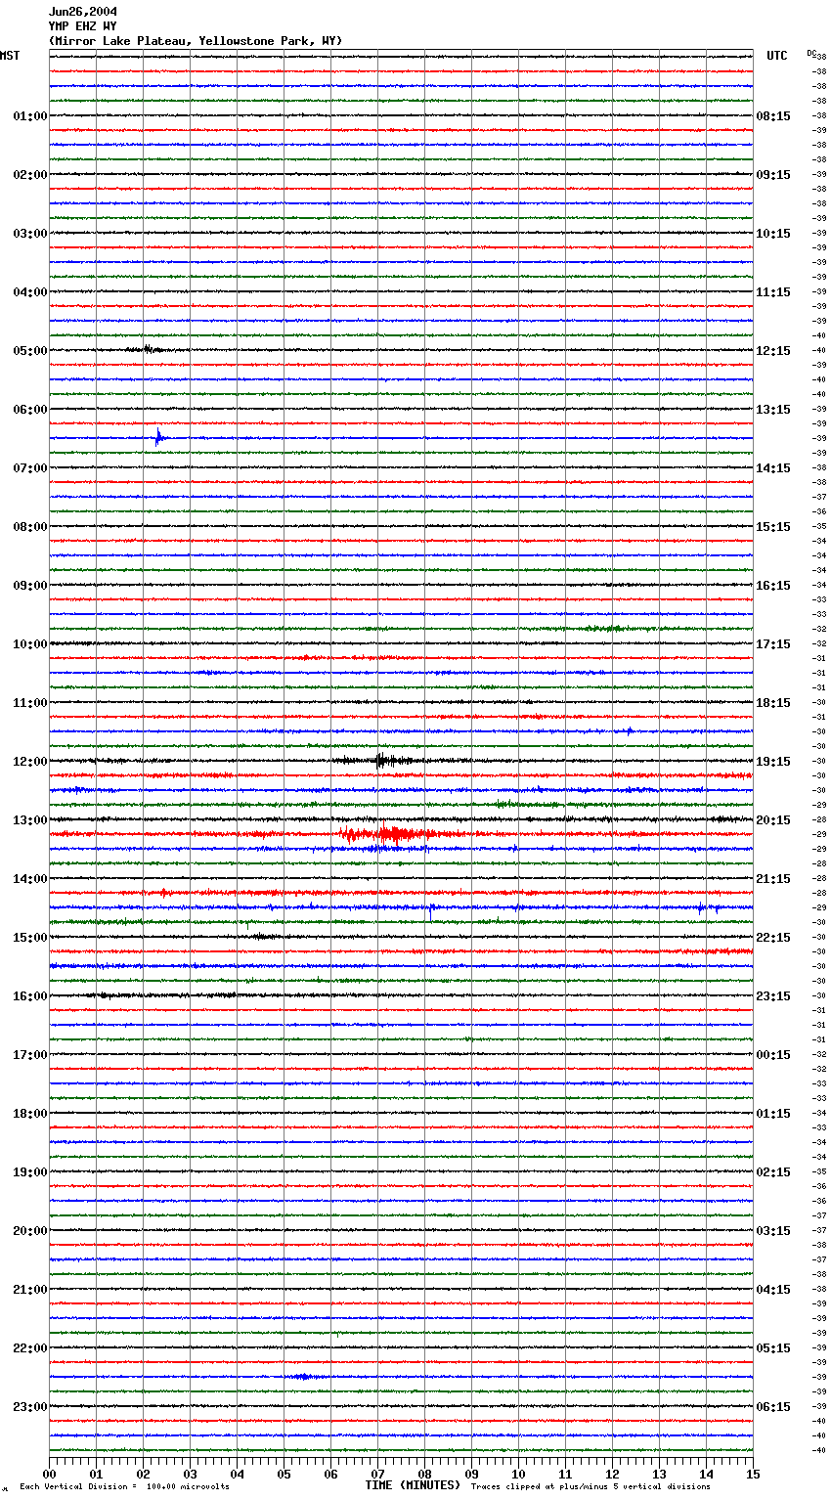The height and width of the screenshot is (1500, 831).
Task: Select the 05:00 MST row label
Action: point(30,351)
